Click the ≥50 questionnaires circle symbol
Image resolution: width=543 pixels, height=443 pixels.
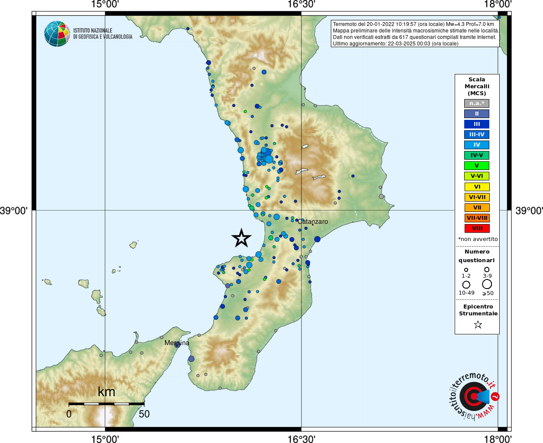tap(487, 284)
